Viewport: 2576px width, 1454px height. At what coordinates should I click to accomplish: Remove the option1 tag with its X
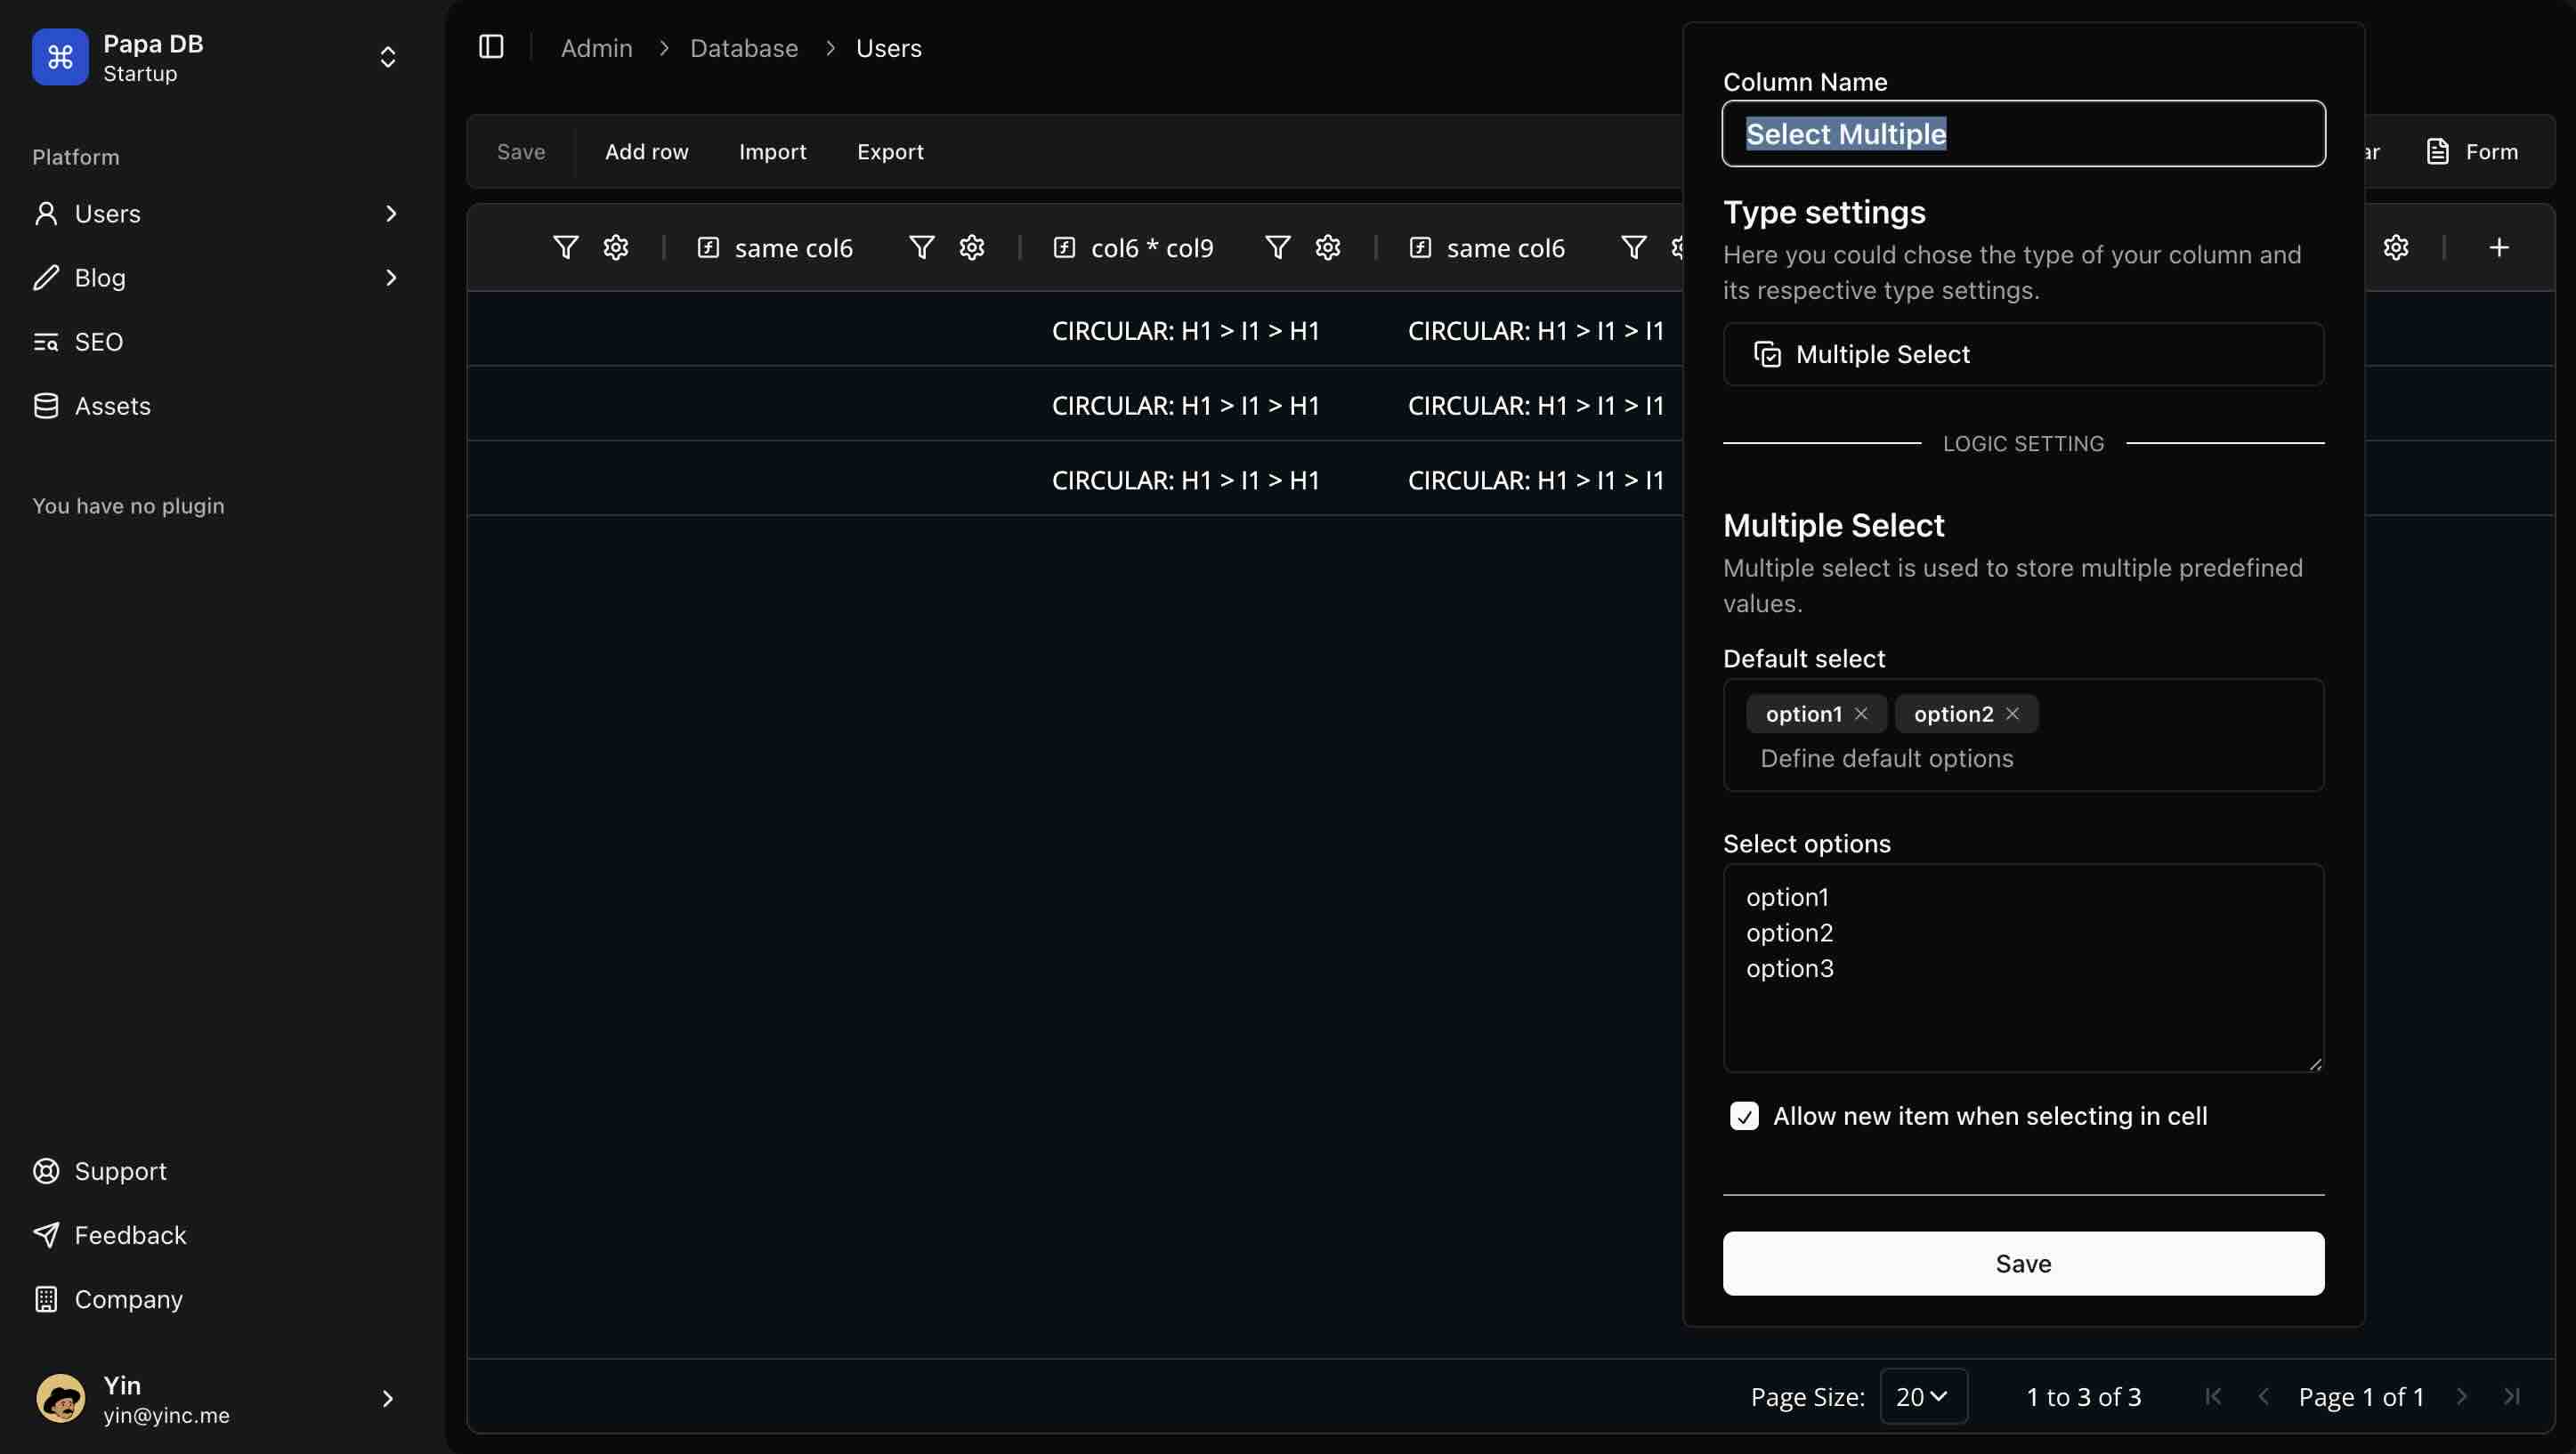[1861, 713]
